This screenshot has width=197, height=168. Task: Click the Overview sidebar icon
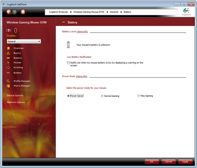coord(8,48)
